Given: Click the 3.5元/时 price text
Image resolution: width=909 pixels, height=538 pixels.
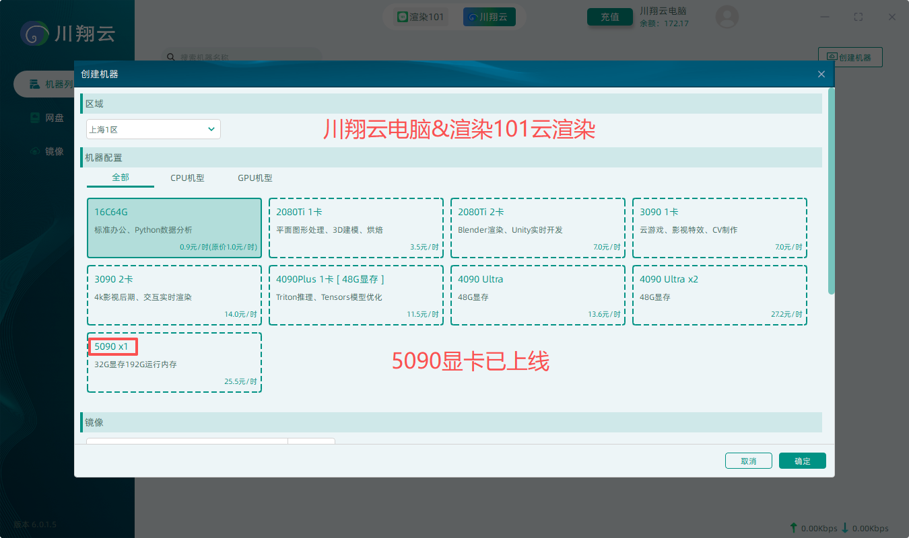Looking at the screenshot, I should [x=424, y=247].
